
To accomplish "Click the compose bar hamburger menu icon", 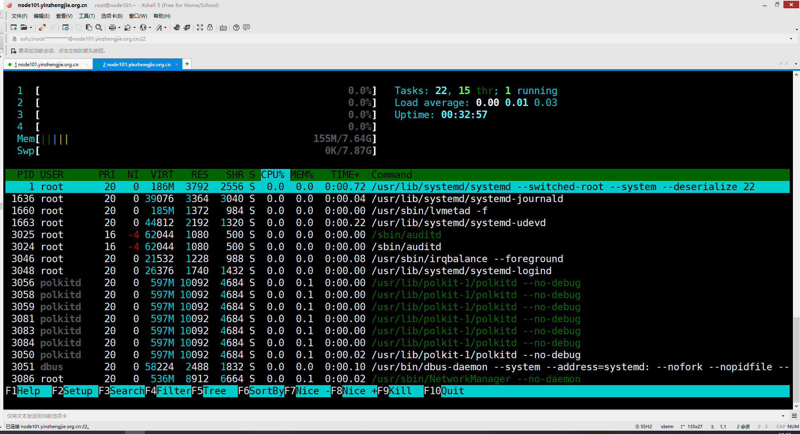I will (794, 416).
